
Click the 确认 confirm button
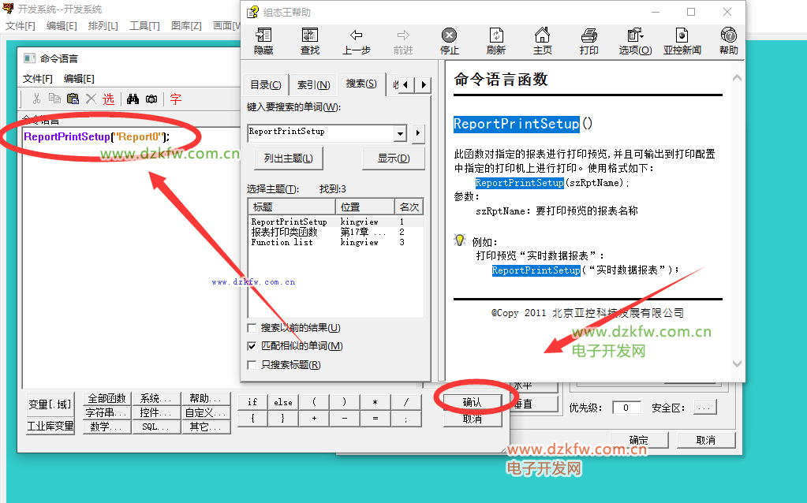point(472,402)
